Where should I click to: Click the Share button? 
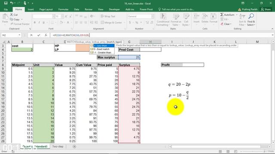pyautogui.click(x=266, y=9)
